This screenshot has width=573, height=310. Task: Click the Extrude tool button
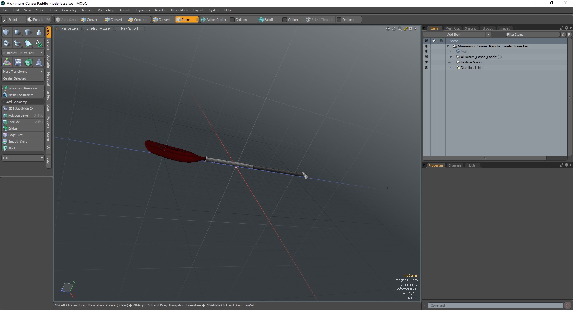pyautogui.click(x=23, y=122)
